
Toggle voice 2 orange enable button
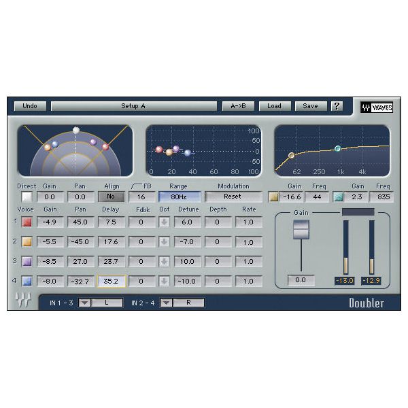pyautogui.click(x=27, y=241)
